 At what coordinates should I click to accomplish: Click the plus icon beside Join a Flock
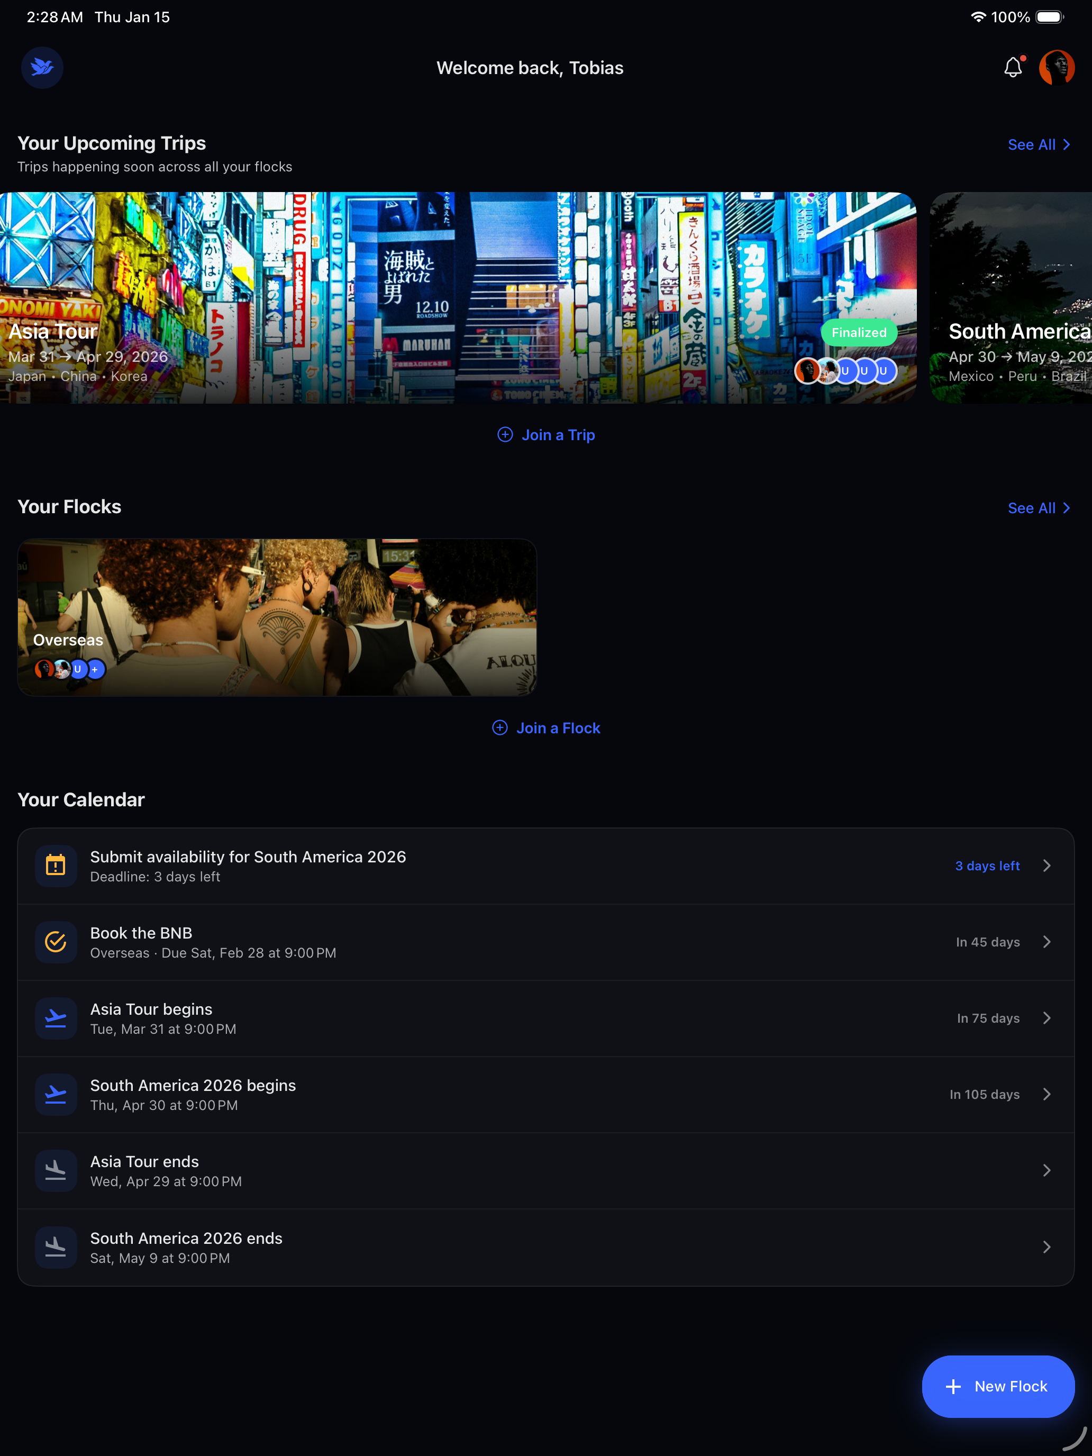coord(499,727)
